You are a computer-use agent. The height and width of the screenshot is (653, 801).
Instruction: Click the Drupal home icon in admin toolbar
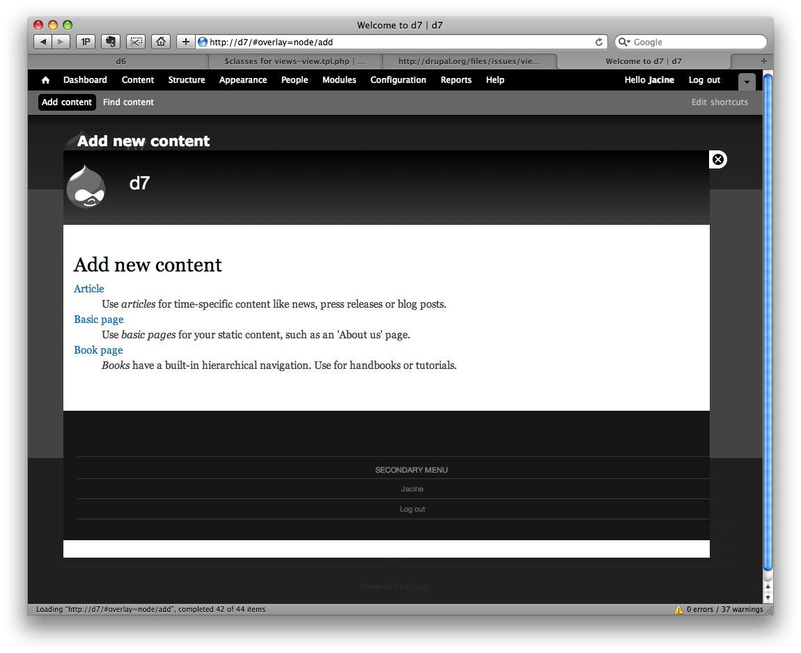coord(45,80)
